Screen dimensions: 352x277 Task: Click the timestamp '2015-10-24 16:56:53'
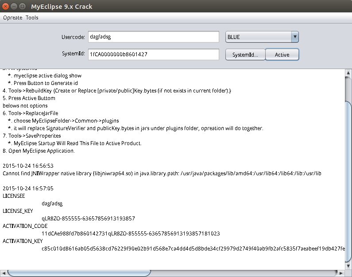click(28, 166)
